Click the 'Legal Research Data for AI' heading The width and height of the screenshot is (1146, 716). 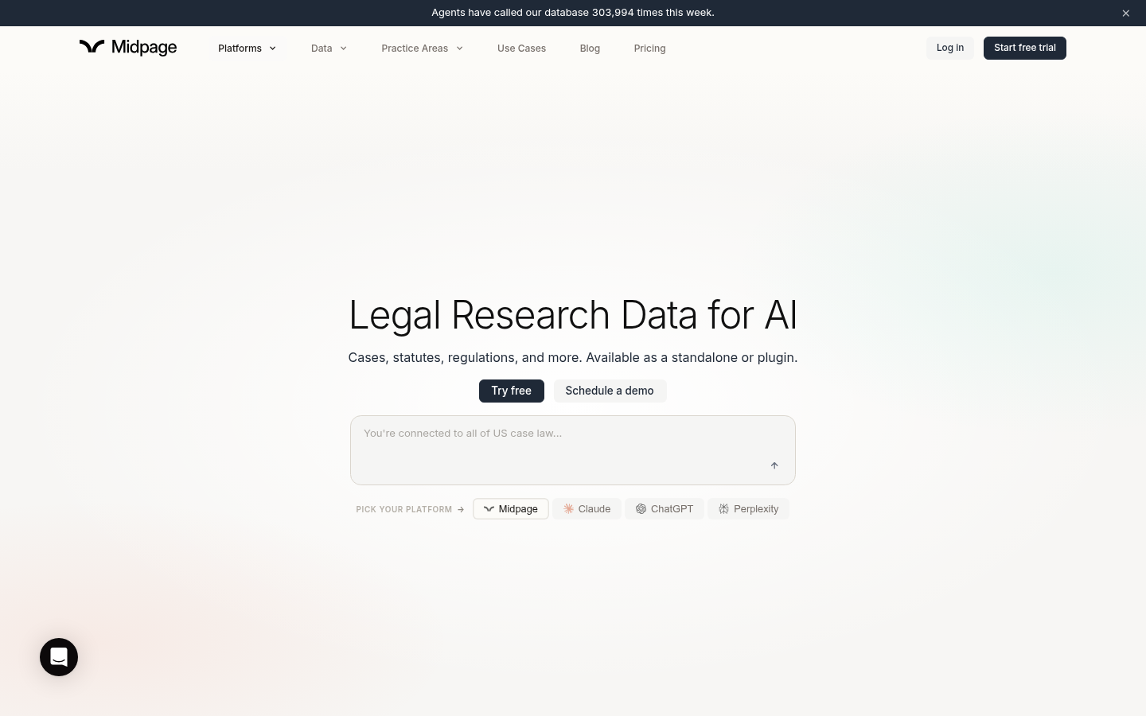[x=573, y=315]
